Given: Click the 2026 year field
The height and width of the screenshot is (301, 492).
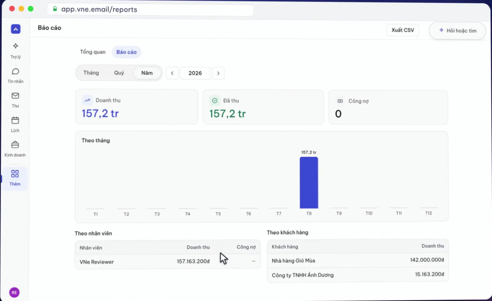Looking at the screenshot, I should coord(195,73).
